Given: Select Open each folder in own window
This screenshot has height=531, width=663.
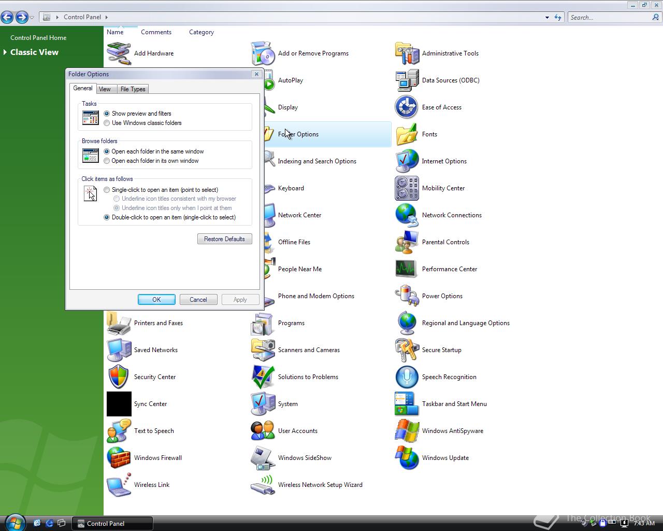Looking at the screenshot, I should click(107, 161).
